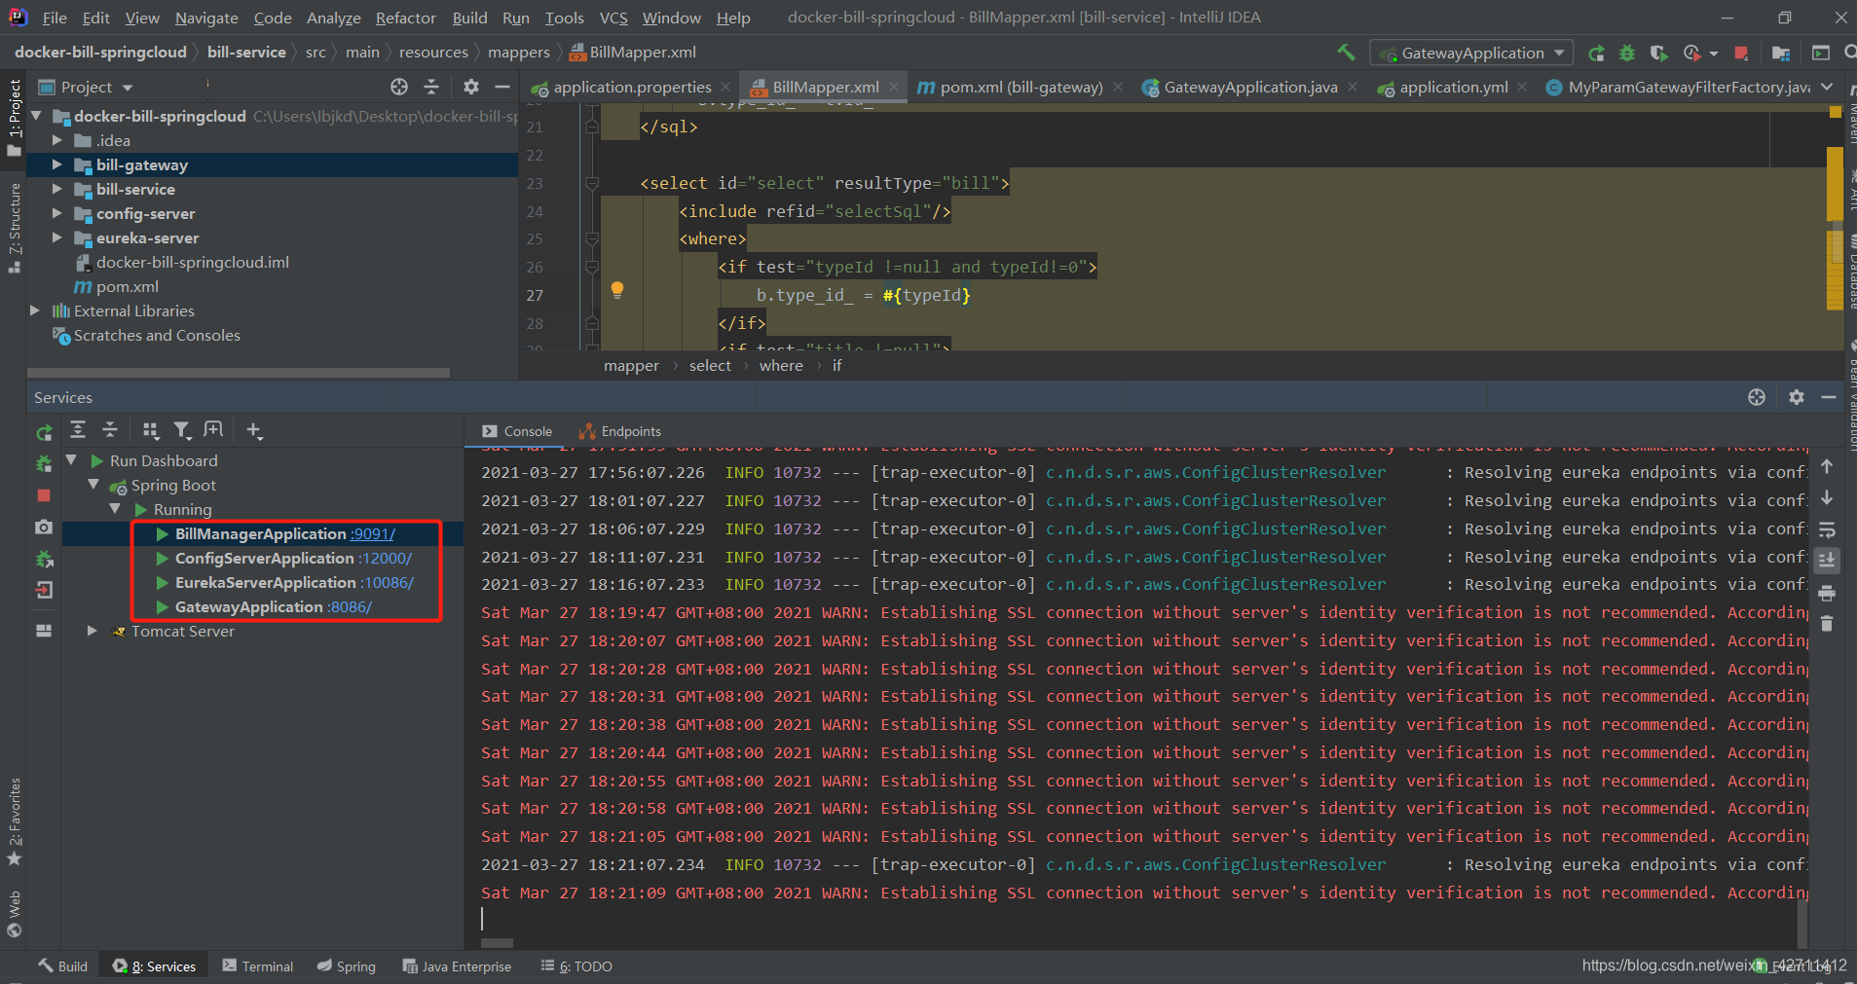Image resolution: width=1857 pixels, height=984 pixels.
Task: Click the Run Anything icon in the top toolbar
Action: click(1820, 53)
